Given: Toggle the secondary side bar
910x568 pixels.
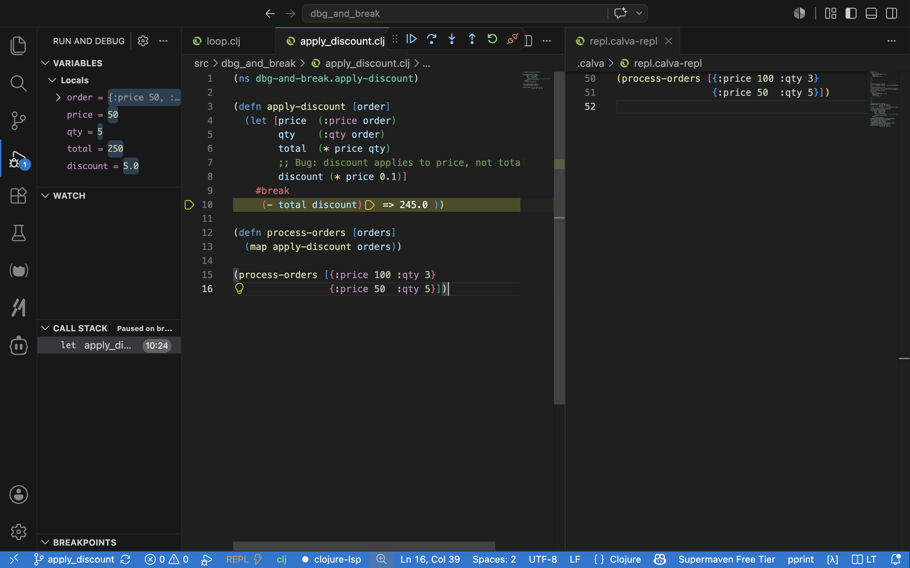Looking at the screenshot, I should (x=892, y=14).
